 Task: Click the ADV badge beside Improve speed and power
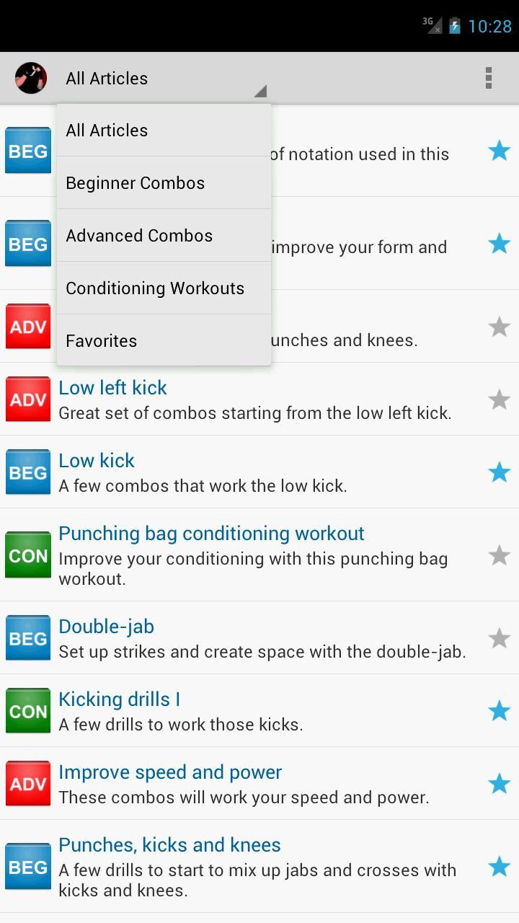tap(27, 783)
